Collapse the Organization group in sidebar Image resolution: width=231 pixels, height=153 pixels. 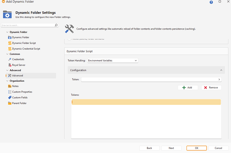click(7, 81)
